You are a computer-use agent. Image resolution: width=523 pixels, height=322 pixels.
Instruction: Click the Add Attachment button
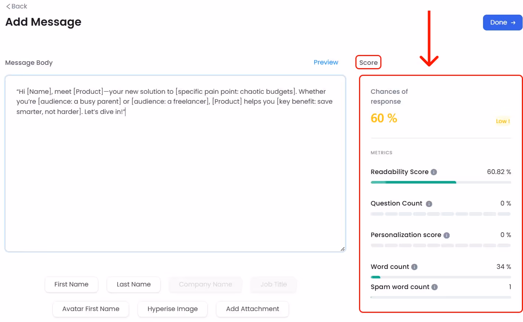coord(252,309)
